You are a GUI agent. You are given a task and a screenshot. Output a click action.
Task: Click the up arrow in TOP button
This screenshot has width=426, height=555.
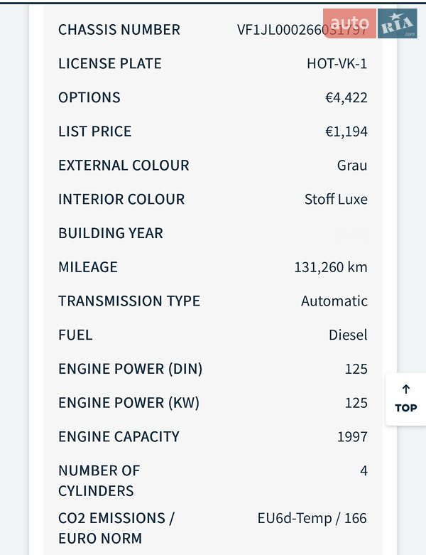[406, 389]
